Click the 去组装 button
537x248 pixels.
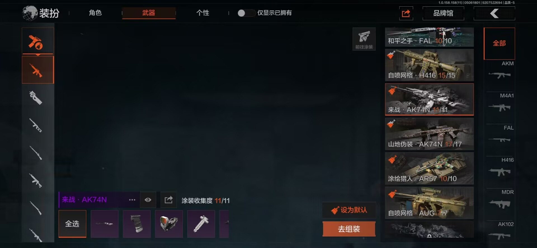349,229
